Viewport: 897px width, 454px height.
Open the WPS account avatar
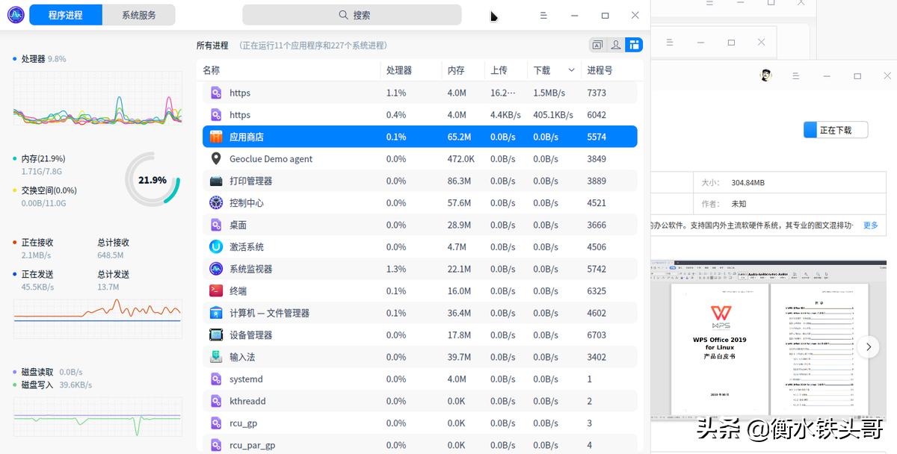[766, 75]
